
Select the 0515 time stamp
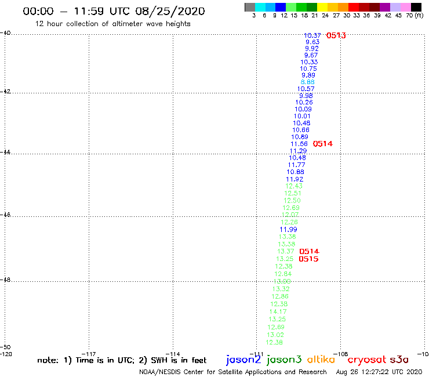click(x=308, y=259)
